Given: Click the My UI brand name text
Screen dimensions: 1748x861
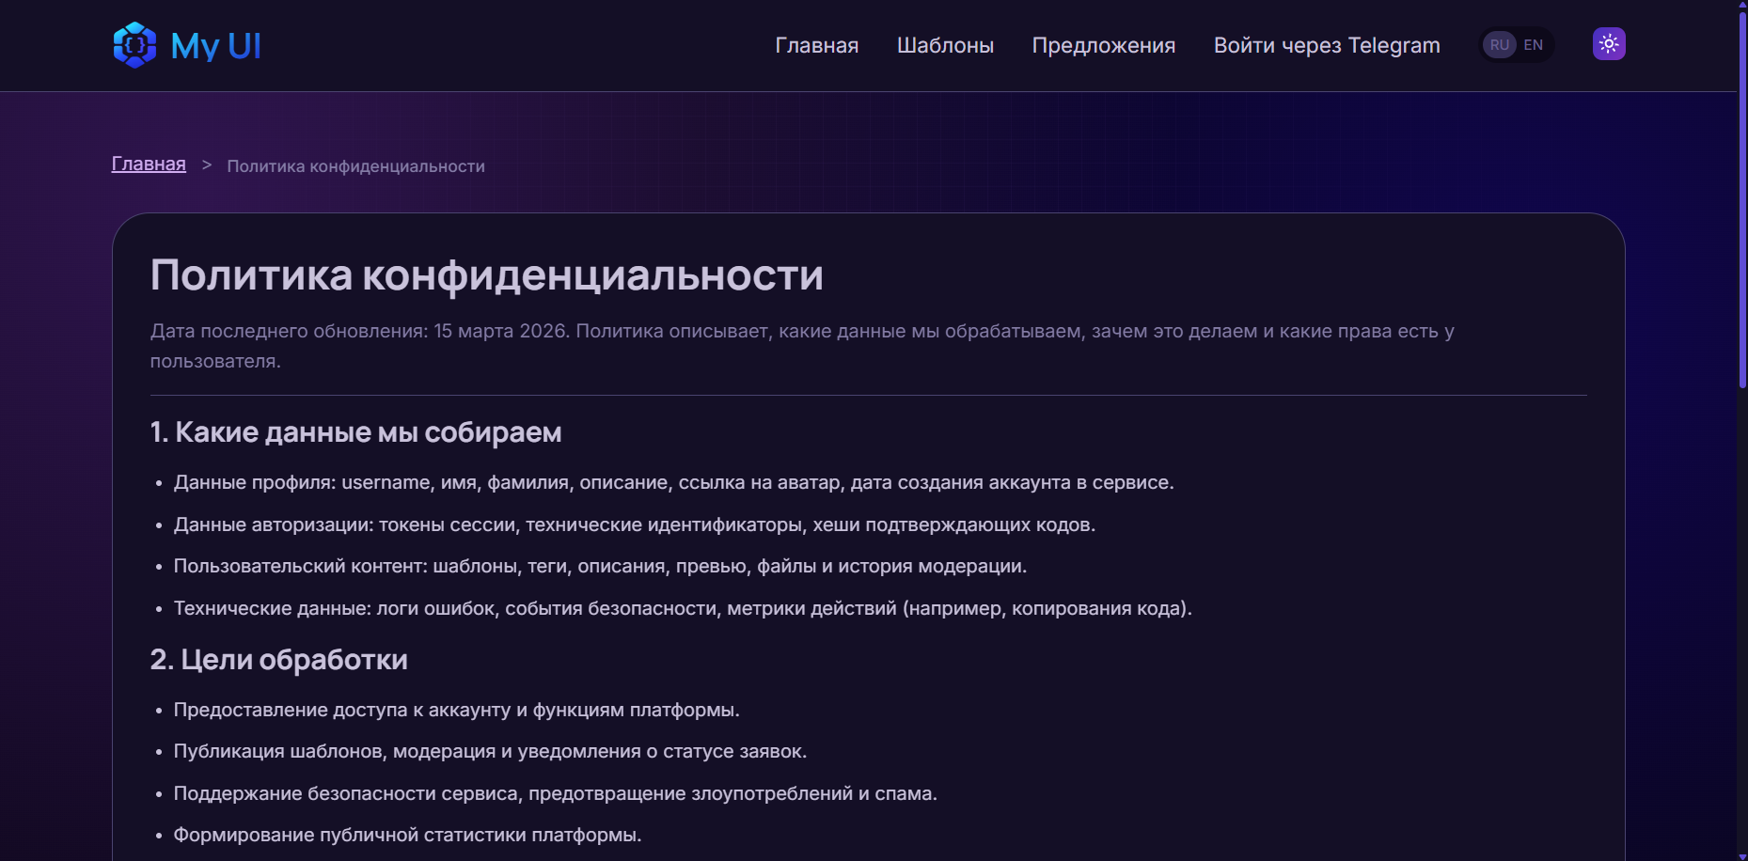Looking at the screenshot, I should point(216,46).
